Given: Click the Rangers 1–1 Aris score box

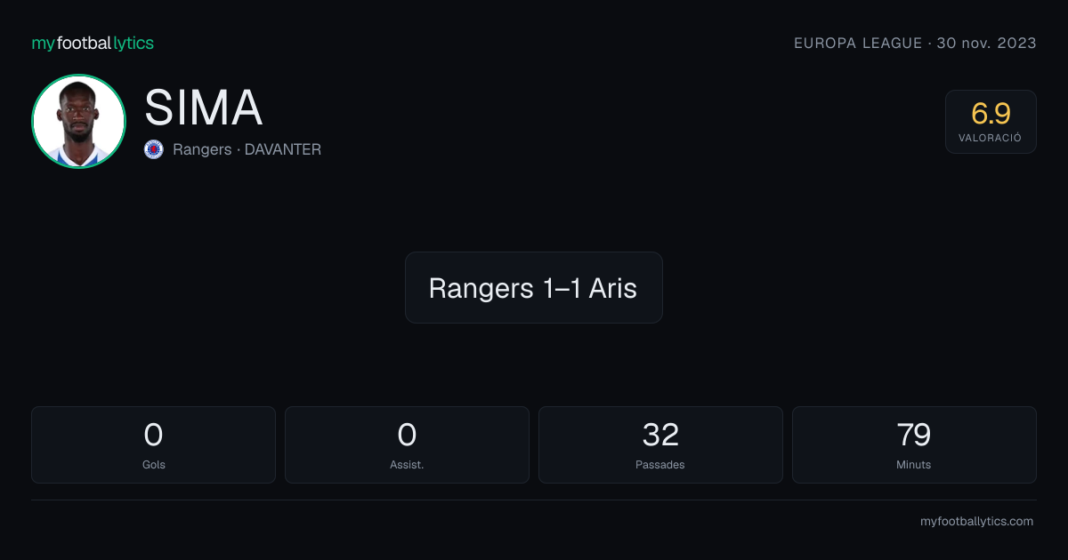Looking at the screenshot, I should [534, 287].
